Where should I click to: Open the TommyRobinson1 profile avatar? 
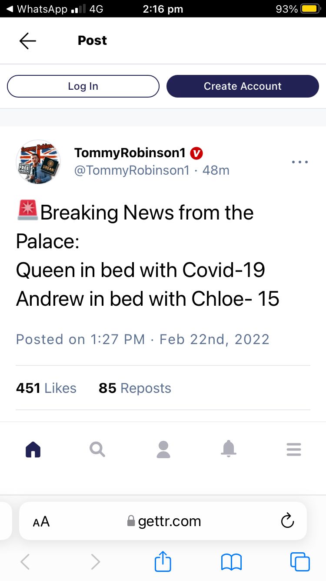point(38,162)
